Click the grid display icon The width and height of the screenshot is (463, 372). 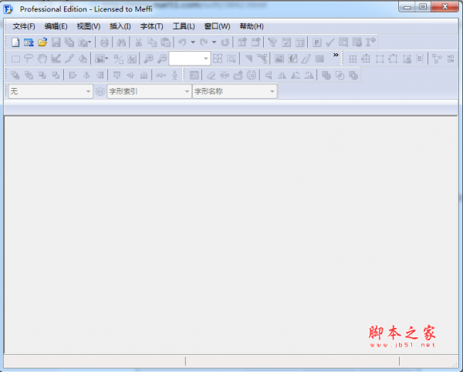353,59
